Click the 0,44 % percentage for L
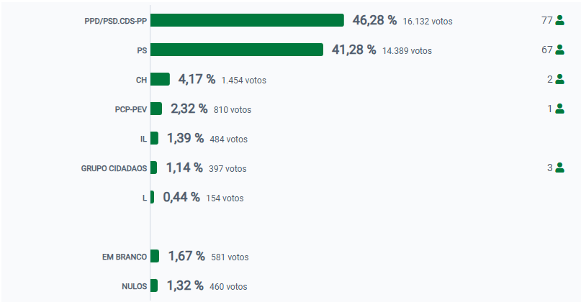The width and height of the screenshot is (581, 302). 181,197
